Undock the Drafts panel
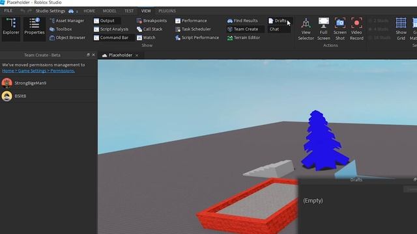Screen dimensions: 417x234 coord(415,179)
